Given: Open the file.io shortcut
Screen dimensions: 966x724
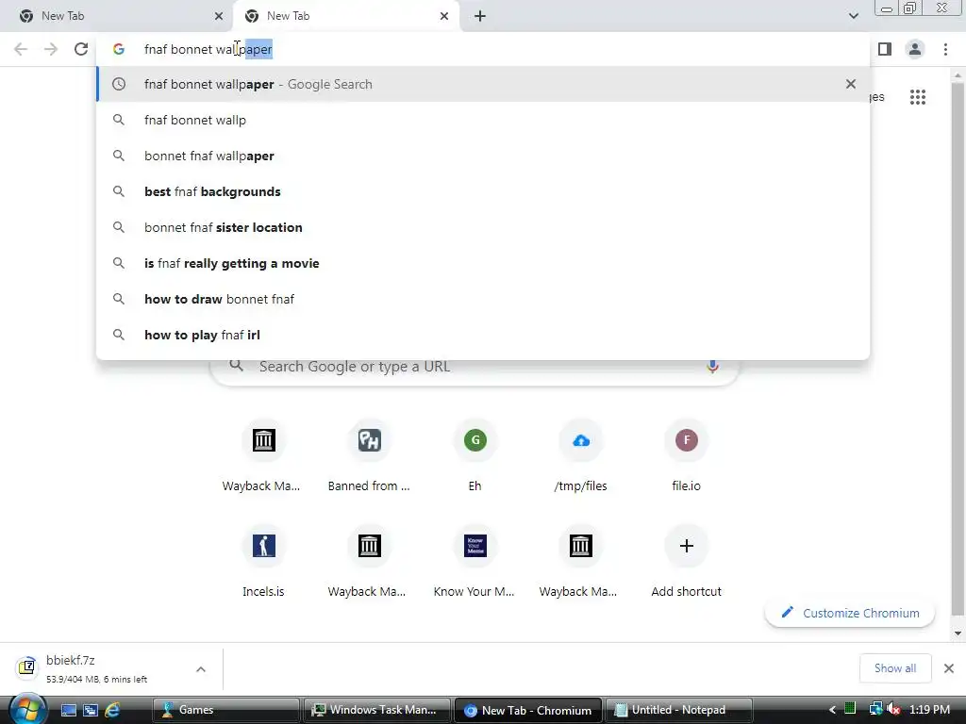Looking at the screenshot, I should click(x=687, y=455).
